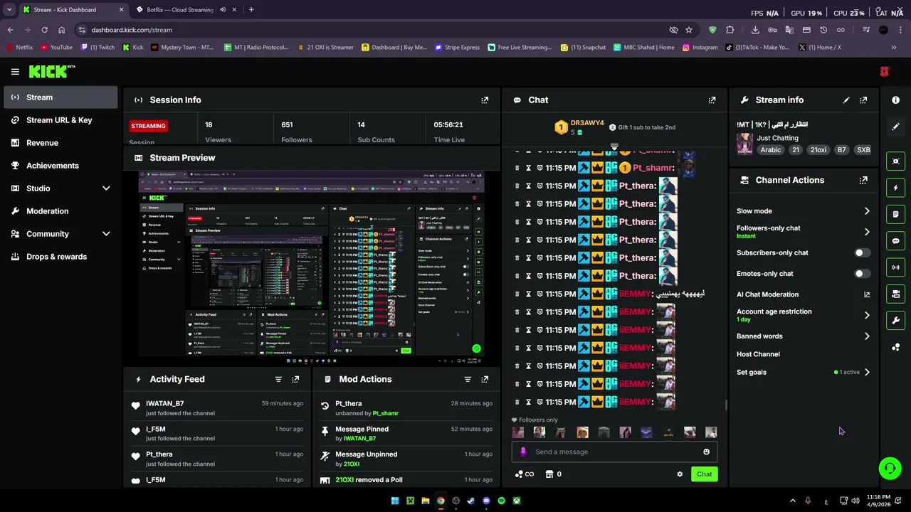Open Set goals arrow
The width and height of the screenshot is (911, 512).
coord(867,372)
